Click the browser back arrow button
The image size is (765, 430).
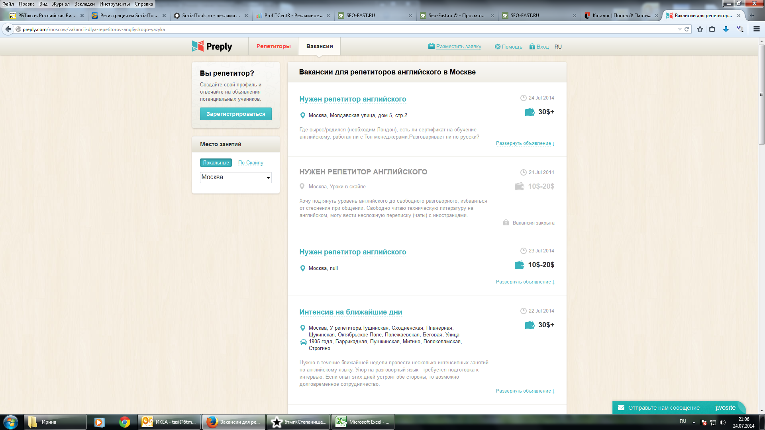pos(8,29)
